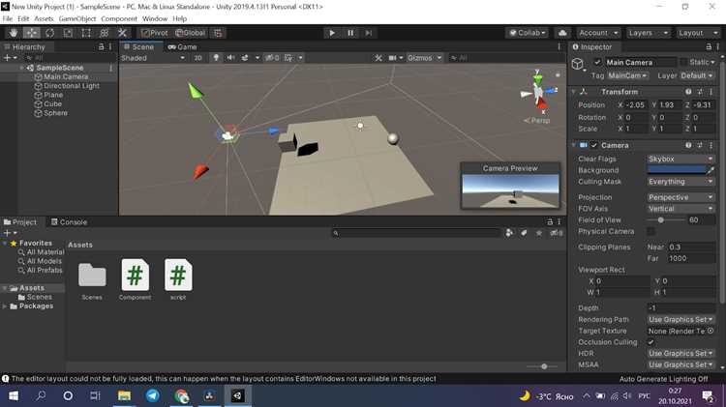726x407 pixels.
Task: Toggle Occlusion Culling checkbox
Action: pyautogui.click(x=651, y=342)
